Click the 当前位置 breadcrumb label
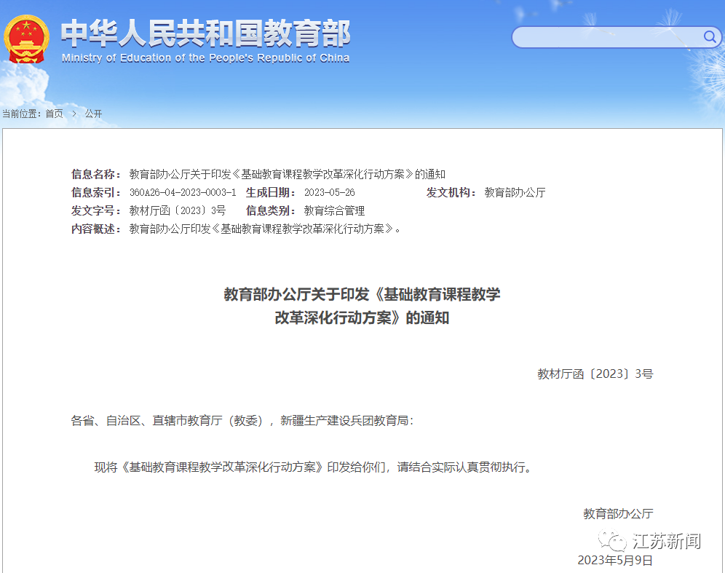Image resolution: width=725 pixels, height=573 pixels. click(22, 114)
